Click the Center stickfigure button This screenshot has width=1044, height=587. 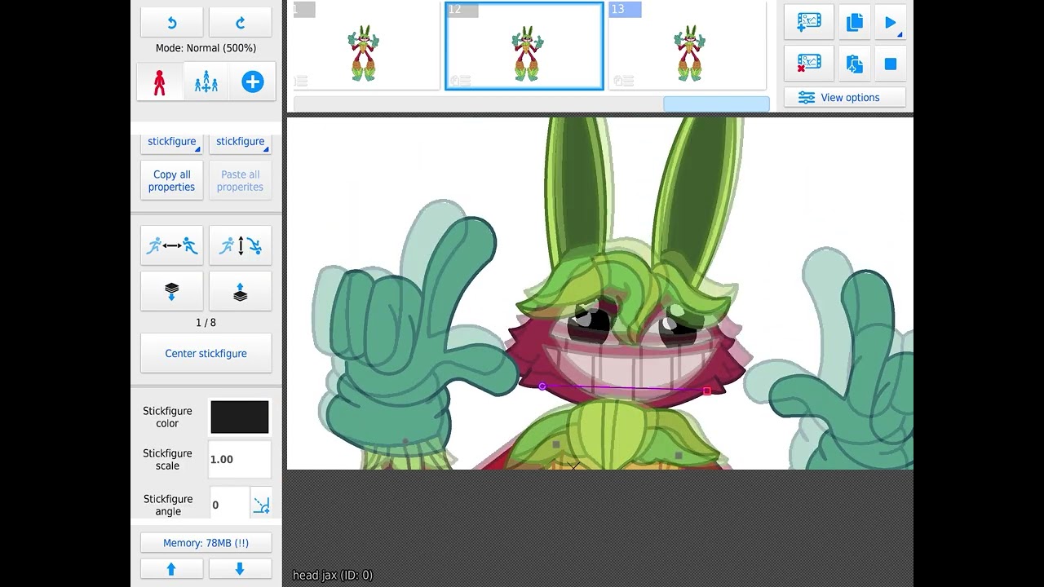coord(206,353)
